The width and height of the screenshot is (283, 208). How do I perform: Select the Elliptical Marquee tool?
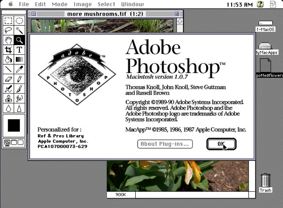19,21
